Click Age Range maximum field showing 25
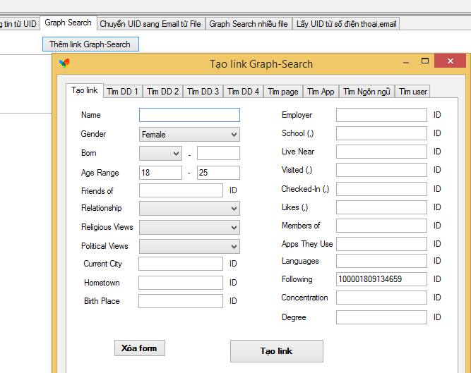Viewport: 471px width, 373px height. click(x=218, y=173)
